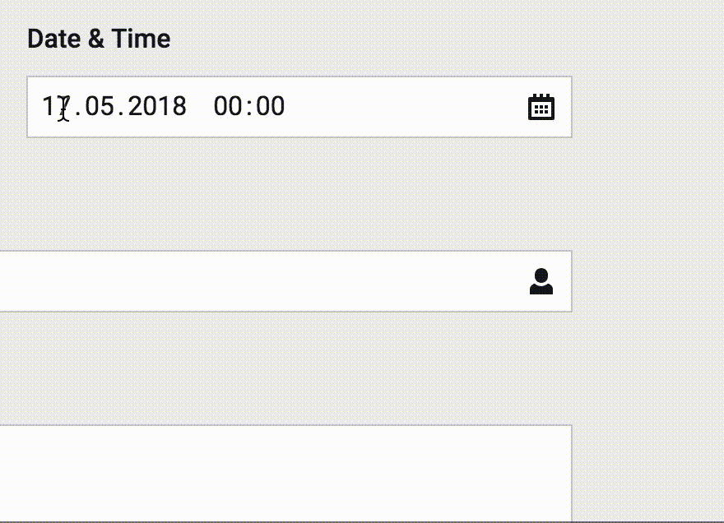Click the person icon in the assignee field
Screen dimensions: 724x523
tap(541, 280)
